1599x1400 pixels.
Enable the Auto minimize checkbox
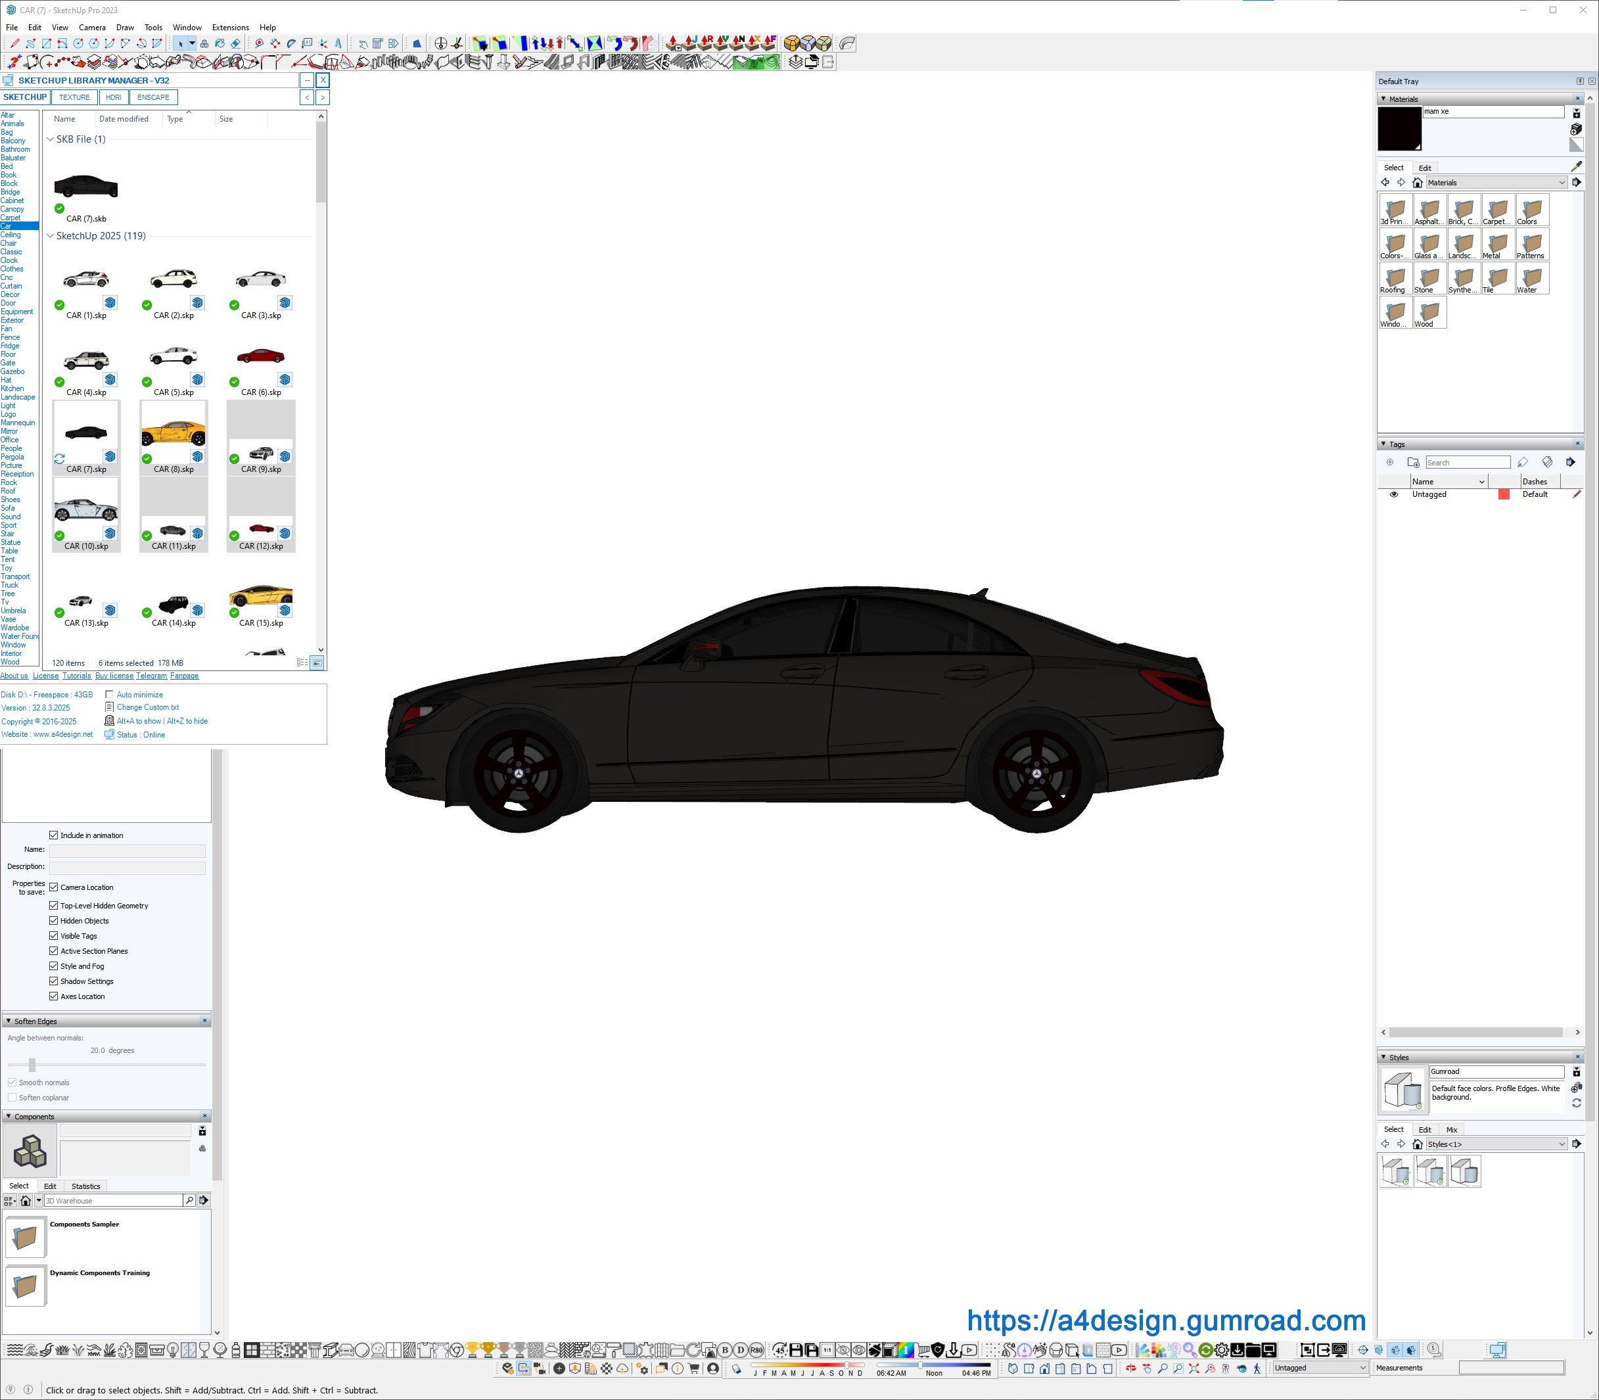(x=109, y=695)
